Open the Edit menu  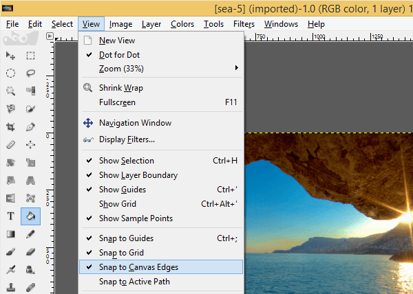[35, 24]
